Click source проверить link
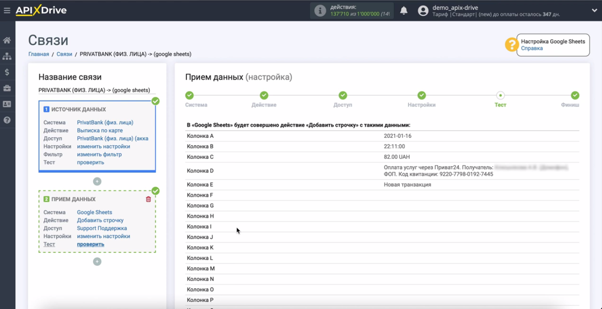This screenshot has height=309, width=602. tap(91, 162)
